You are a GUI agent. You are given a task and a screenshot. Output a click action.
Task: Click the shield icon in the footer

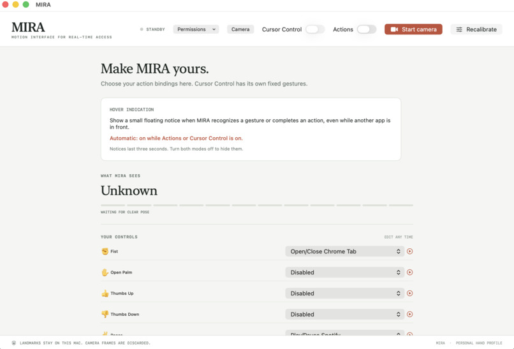point(14,343)
